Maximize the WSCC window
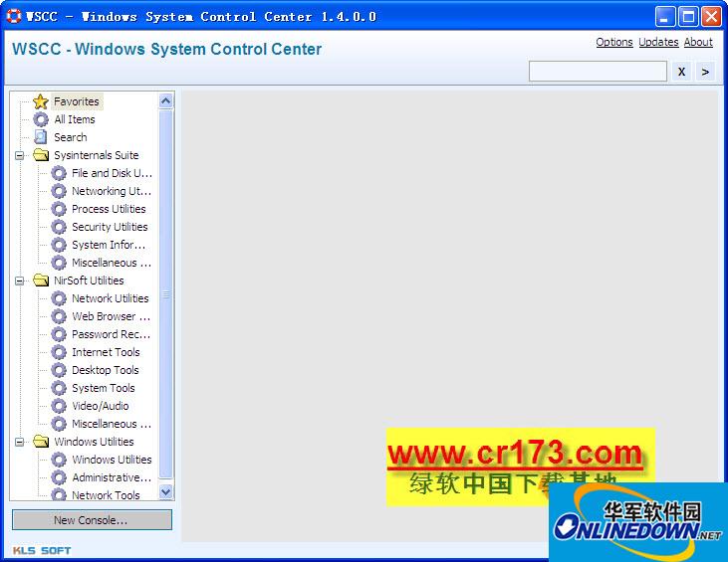This screenshot has width=728, height=562. (x=688, y=17)
